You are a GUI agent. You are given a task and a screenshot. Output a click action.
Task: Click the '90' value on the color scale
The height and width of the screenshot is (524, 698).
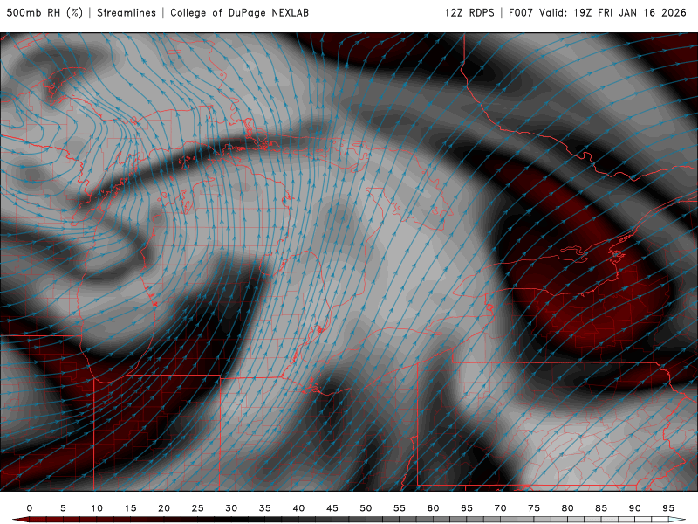click(635, 508)
